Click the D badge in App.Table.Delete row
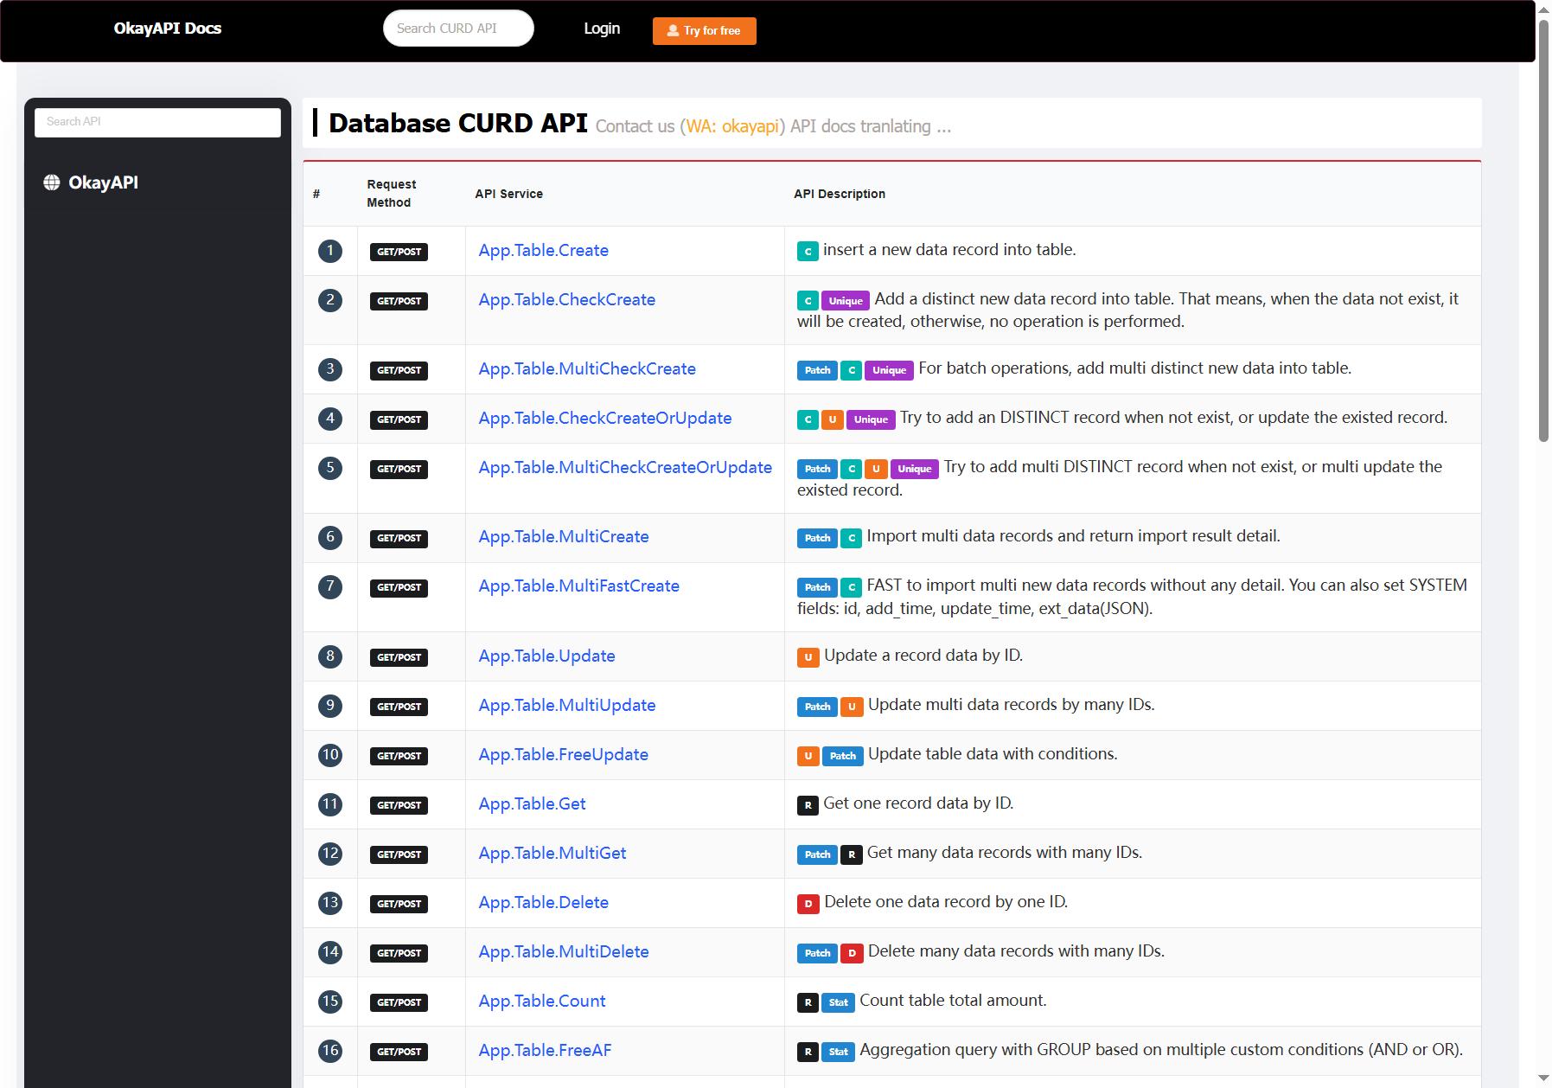This screenshot has height=1088, width=1552. [808, 904]
